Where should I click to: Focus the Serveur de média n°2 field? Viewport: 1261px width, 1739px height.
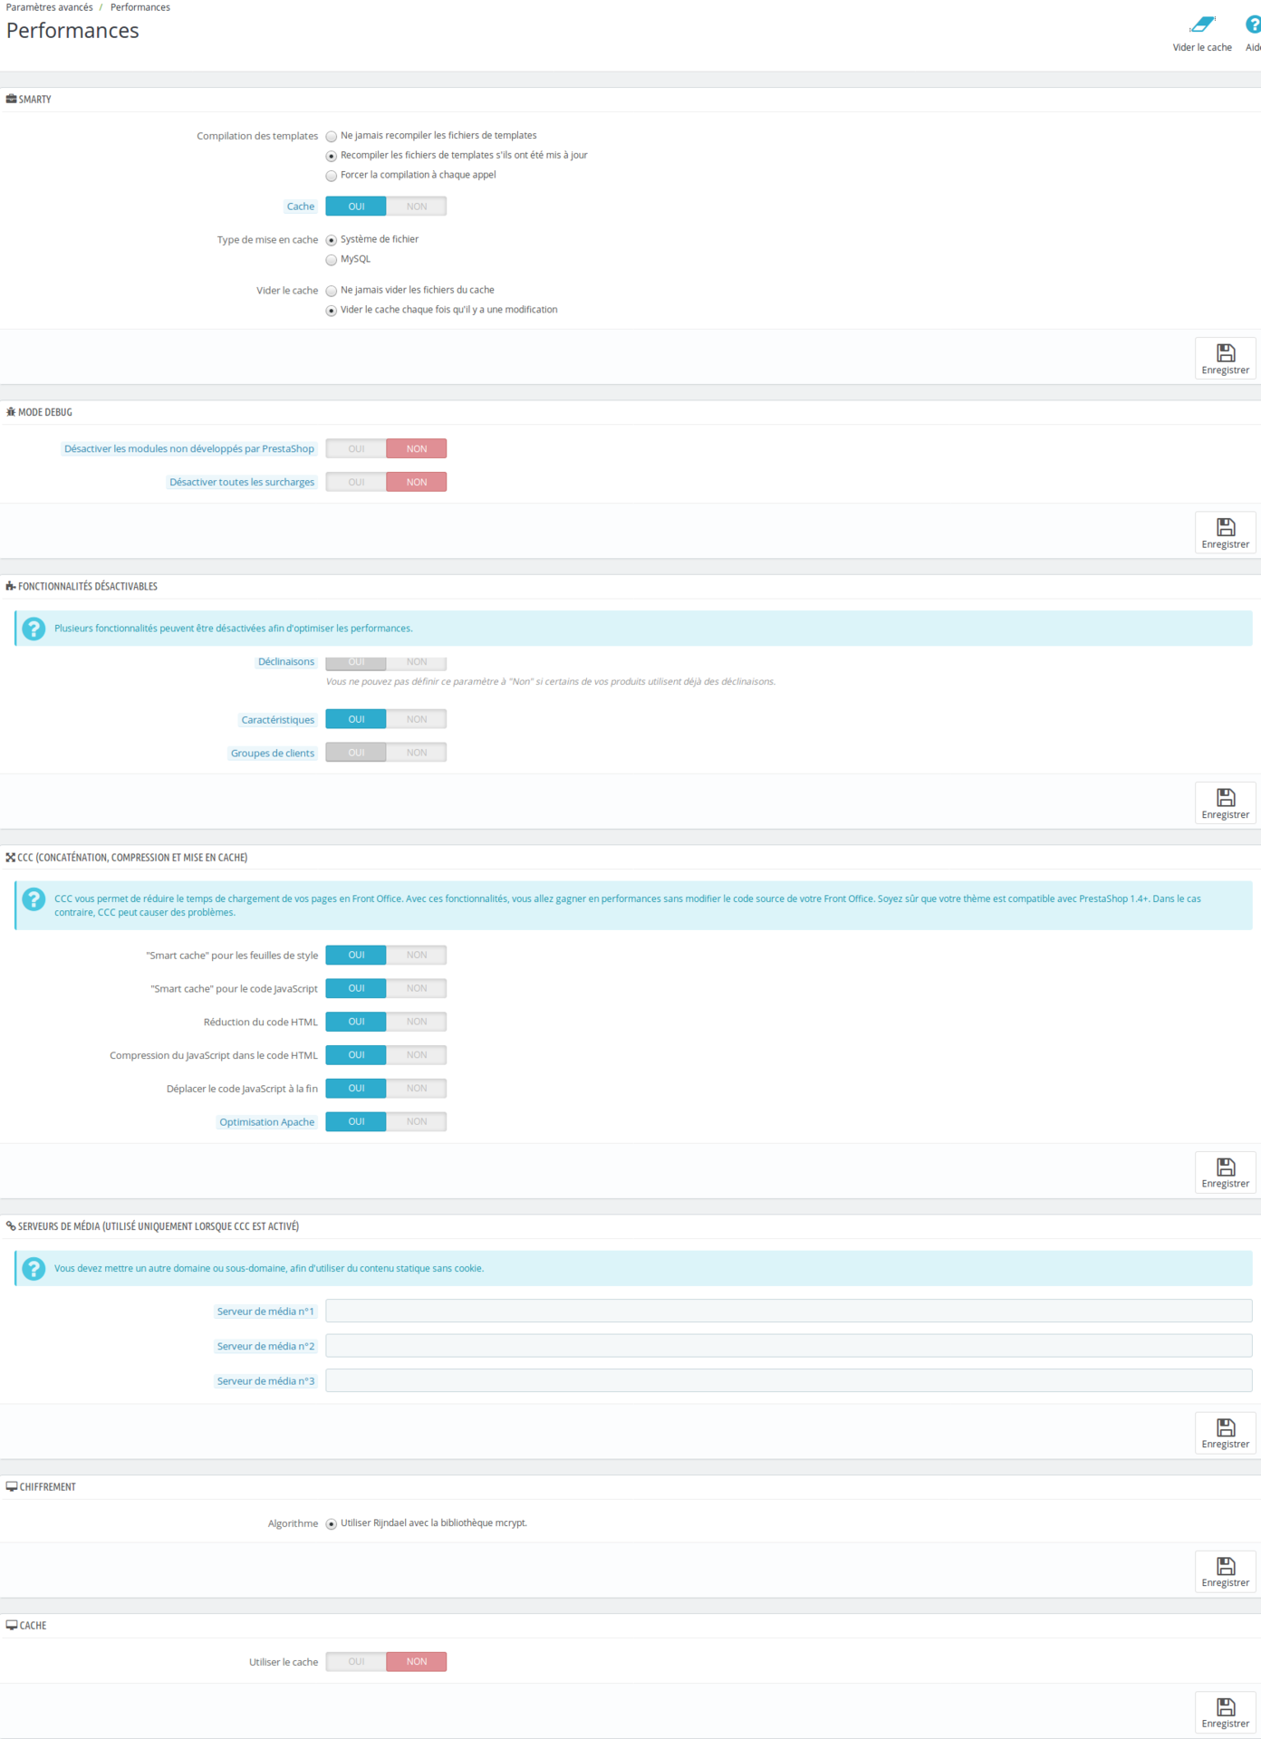click(x=788, y=1346)
